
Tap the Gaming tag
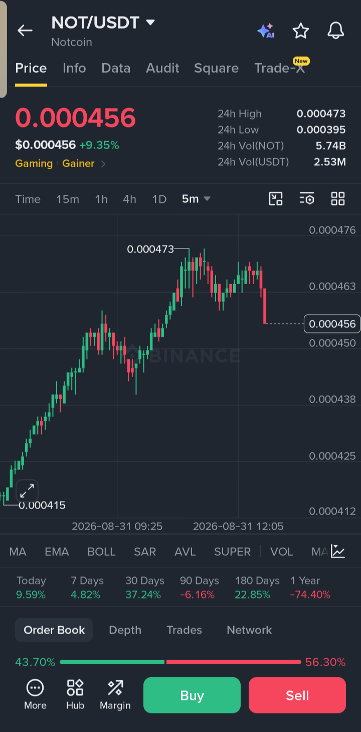[x=34, y=164]
